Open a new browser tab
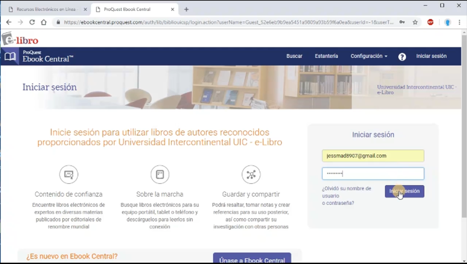 [x=187, y=9]
